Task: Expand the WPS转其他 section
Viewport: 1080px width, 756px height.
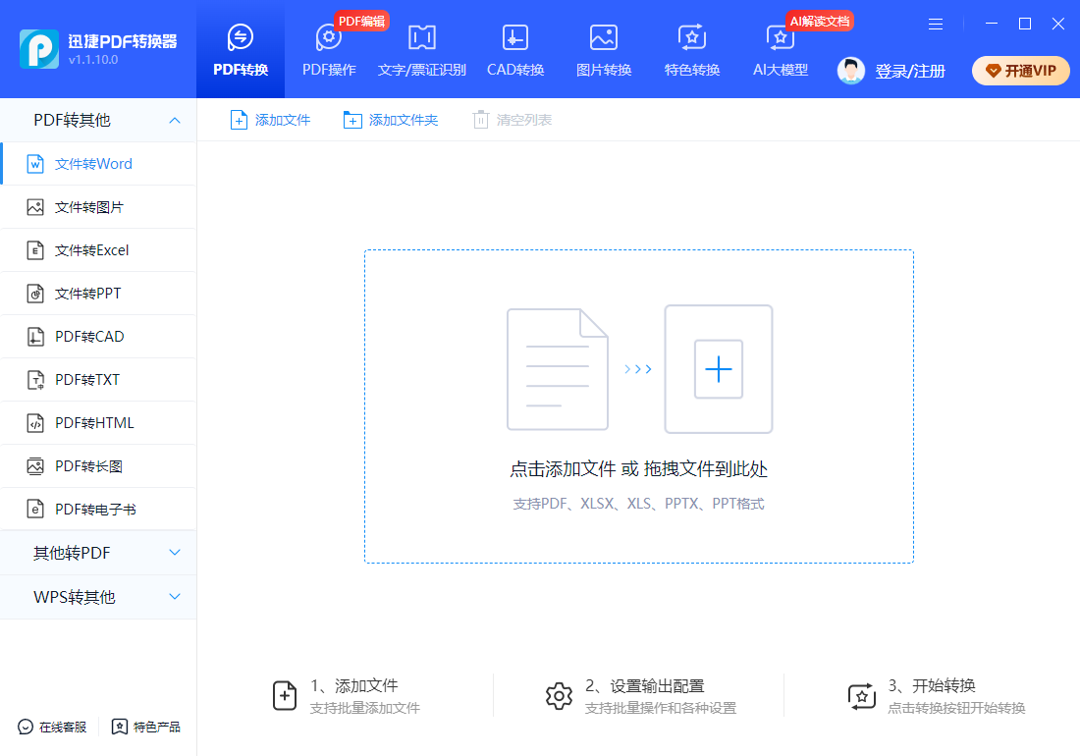Action: click(98, 596)
